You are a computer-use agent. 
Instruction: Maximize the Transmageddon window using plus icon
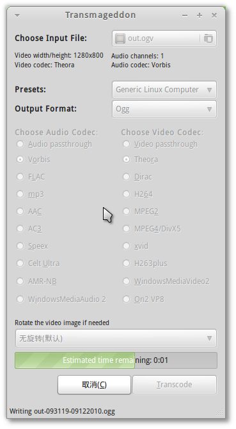[x=200, y=15]
